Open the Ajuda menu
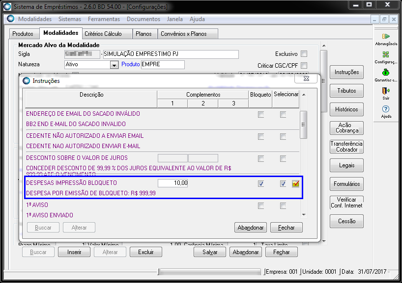The width and height of the screenshot is (402, 283). coord(197,19)
